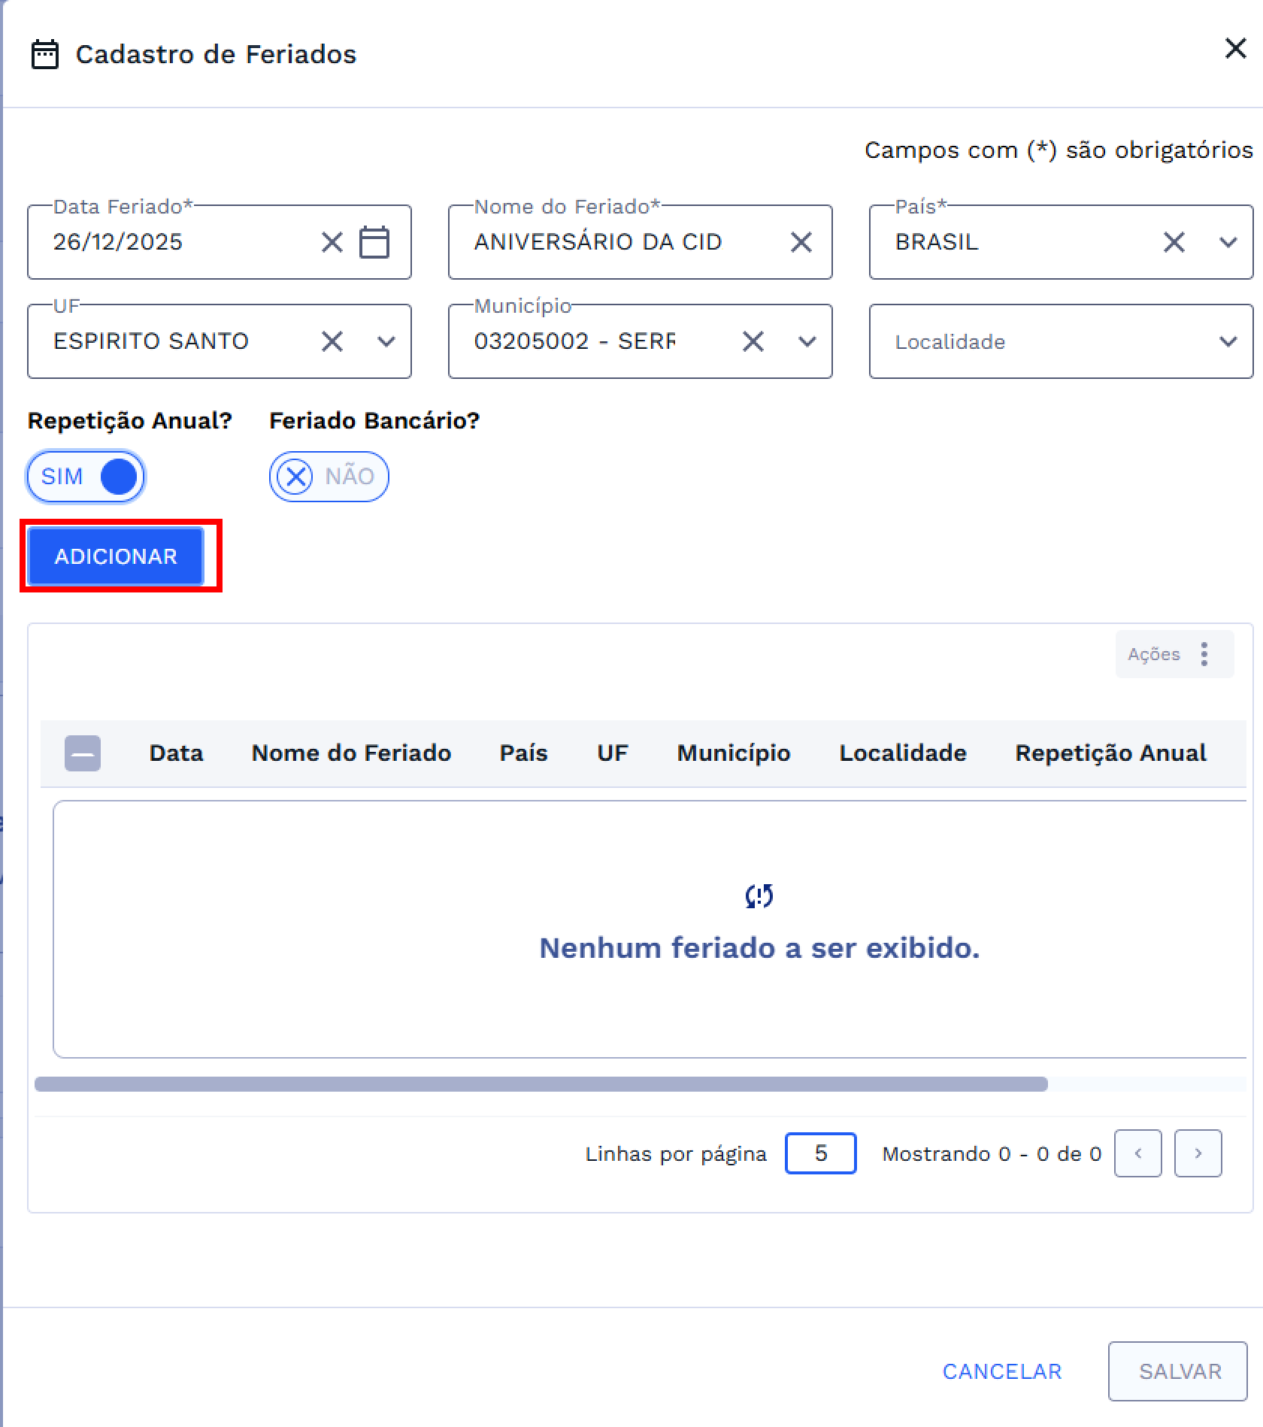Select all rows via header checkbox
The height and width of the screenshot is (1427, 1263).
[x=83, y=753]
